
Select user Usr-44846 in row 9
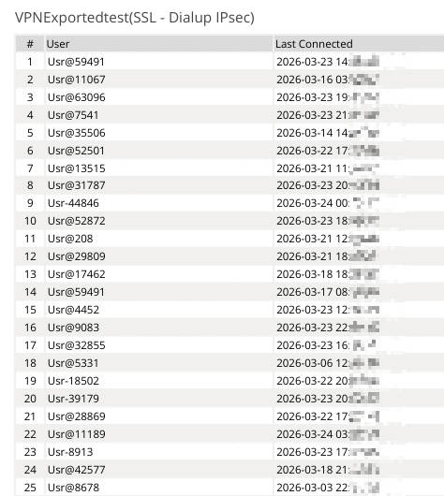73,203
